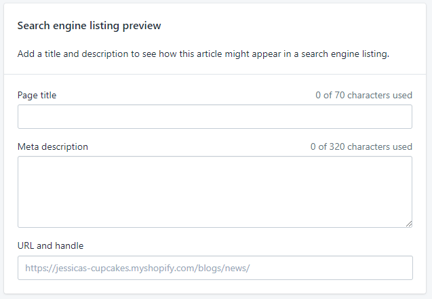Image resolution: width=432 pixels, height=299 pixels.
Task: Click 'characters used' next to the Meta description
Action: click(380, 146)
